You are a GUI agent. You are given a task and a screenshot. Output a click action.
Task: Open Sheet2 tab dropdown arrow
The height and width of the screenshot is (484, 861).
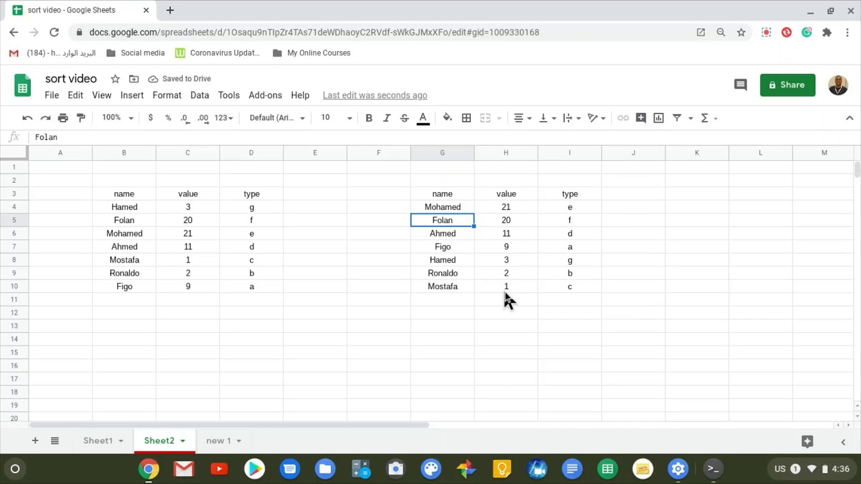click(x=182, y=441)
